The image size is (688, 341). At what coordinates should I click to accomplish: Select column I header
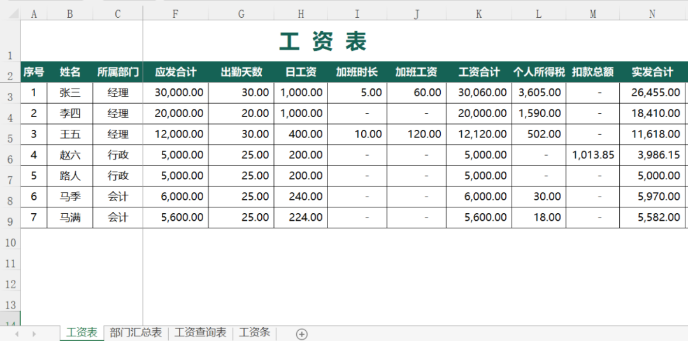tap(357, 14)
